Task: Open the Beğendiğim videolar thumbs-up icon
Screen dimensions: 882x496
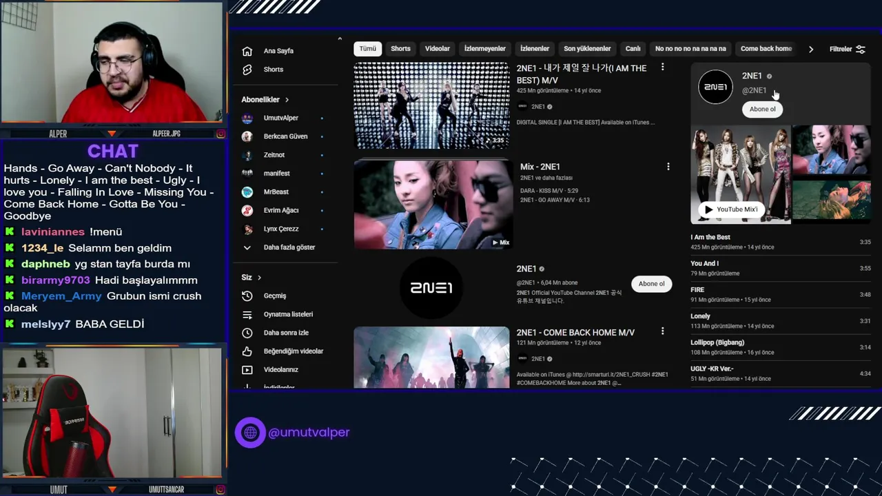Action: [x=247, y=351]
